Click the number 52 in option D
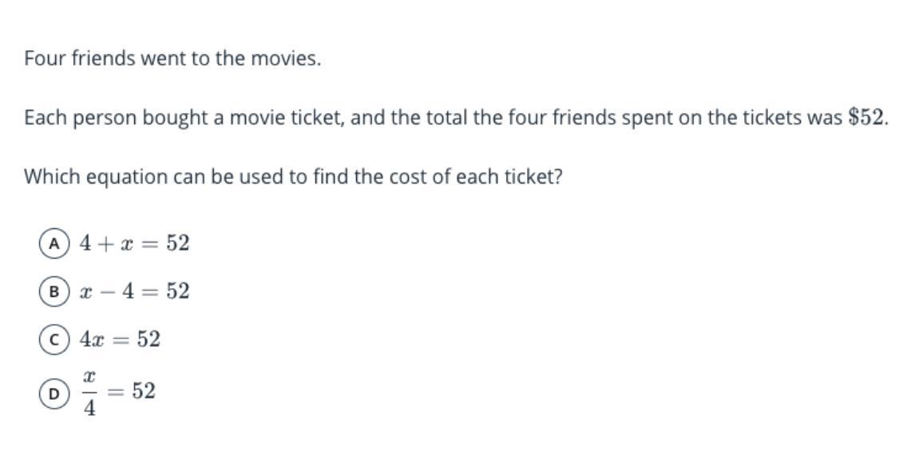 (x=144, y=391)
